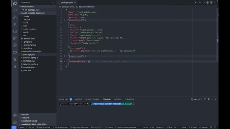Screen dimensions: 230x129
Task: Open the Run and Debug view
Action: coord(15,18)
